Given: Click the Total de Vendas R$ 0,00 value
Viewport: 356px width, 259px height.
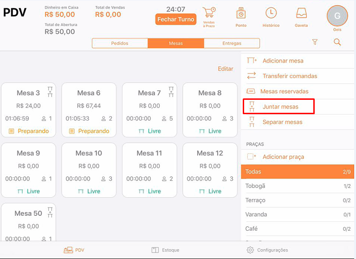Looking at the screenshot, I should (x=108, y=14).
